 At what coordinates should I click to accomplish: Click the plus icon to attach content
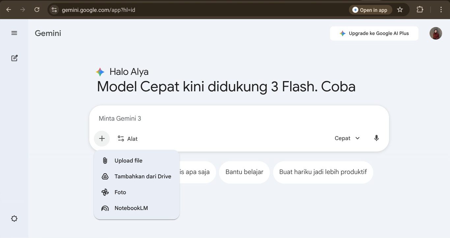101,138
